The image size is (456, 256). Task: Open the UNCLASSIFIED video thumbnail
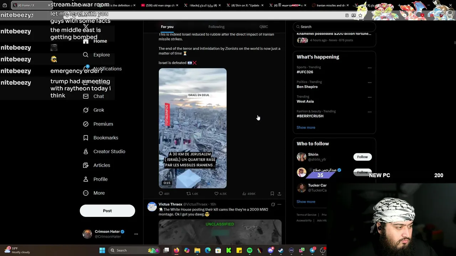pos(220,232)
